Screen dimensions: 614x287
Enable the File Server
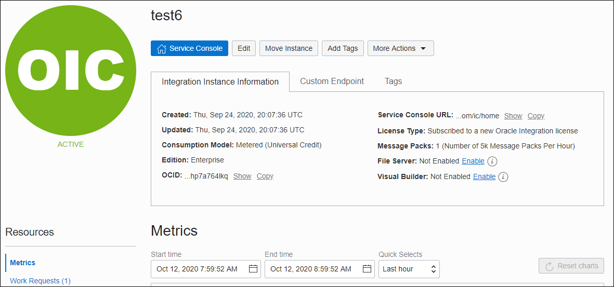click(x=473, y=161)
